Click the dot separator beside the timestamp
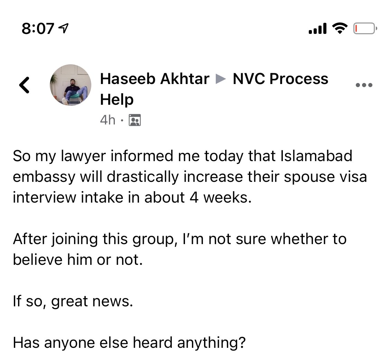The height and width of the screenshot is (362, 389). 122,121
